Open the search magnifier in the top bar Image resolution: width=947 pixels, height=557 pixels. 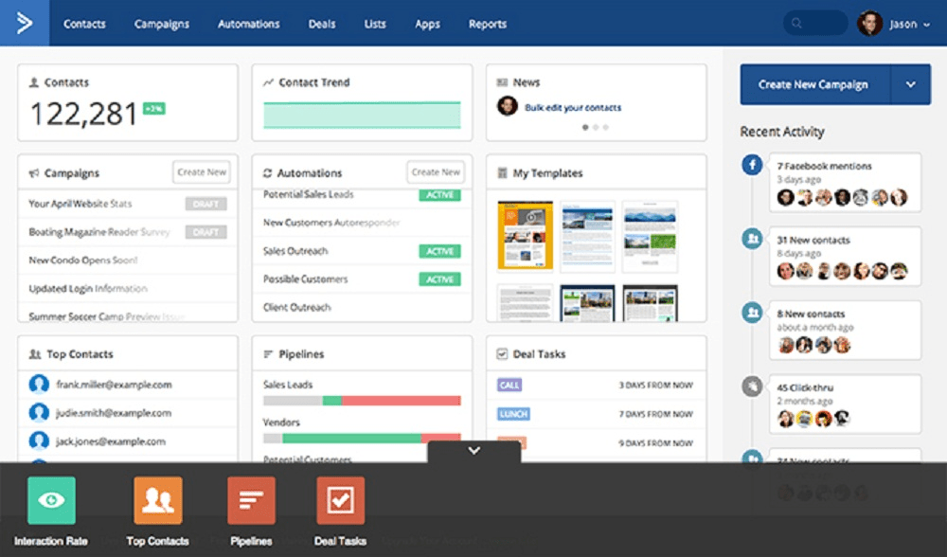point(796,23)
